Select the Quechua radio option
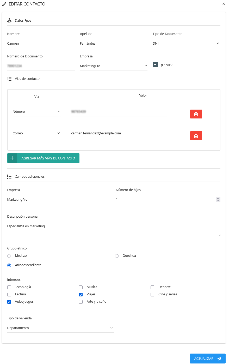Viewport: 229px width, 364px height. click(117, 256)
